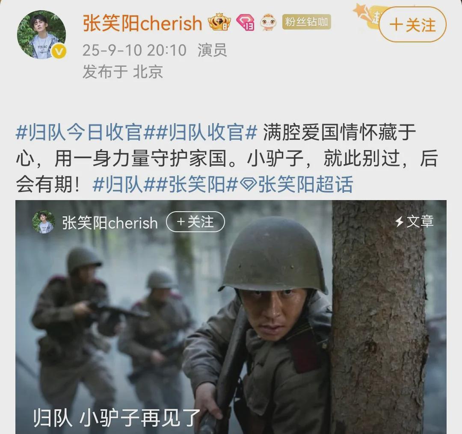Open the 张笑阳cherish username link
The width and height of the screenshot is (462, 434).
coord(142,23)
